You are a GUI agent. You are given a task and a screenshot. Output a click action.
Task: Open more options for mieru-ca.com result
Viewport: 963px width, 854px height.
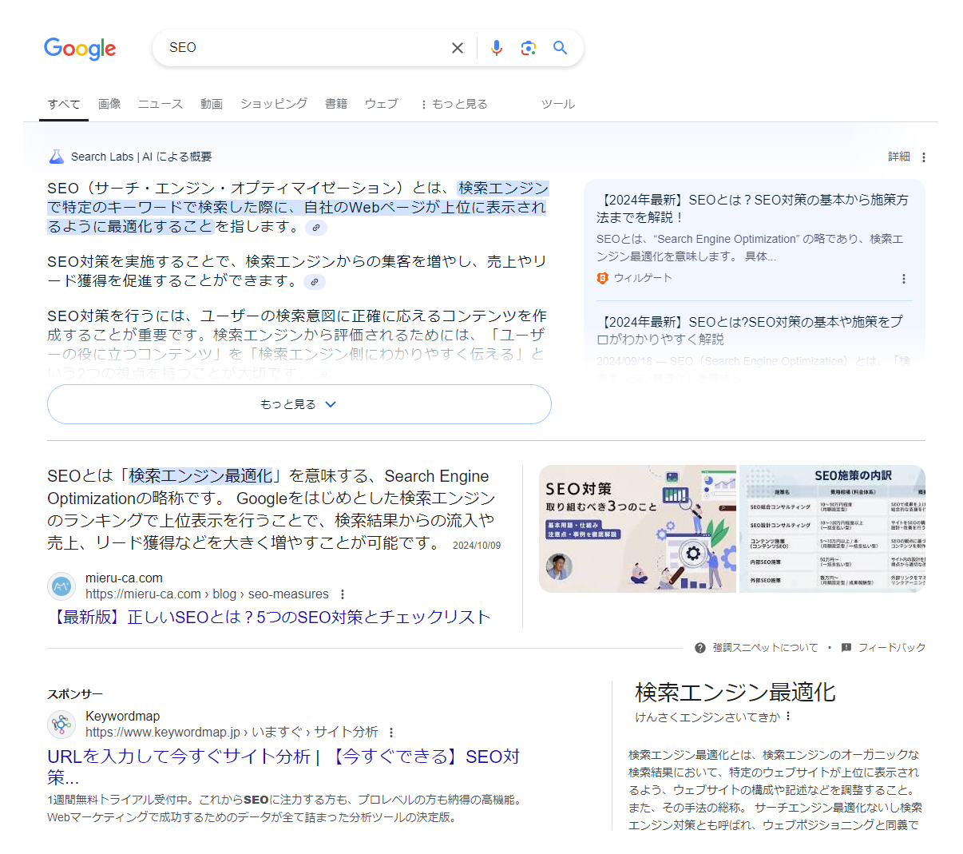pyautogui.click(x=343, y=594)
